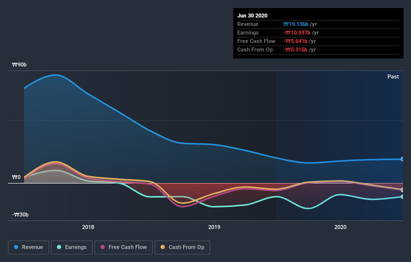Click the -₩5.315b cash from op value
Viewport: 411px width, 262px height.
pos(295,49)
